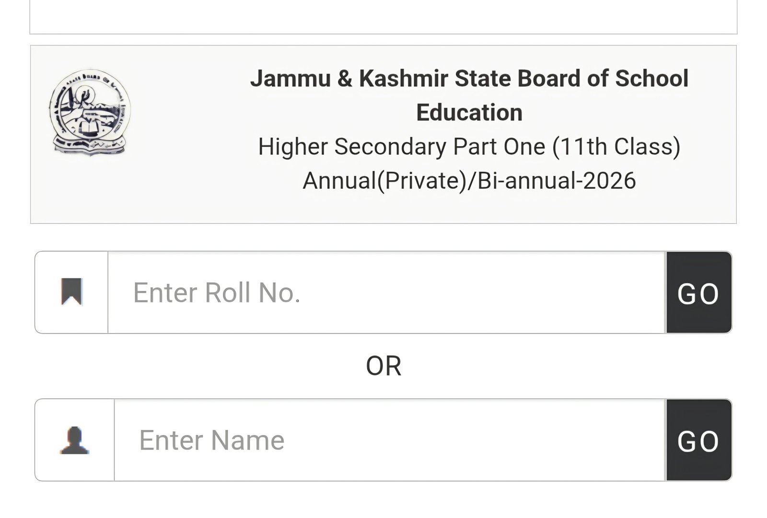This screenshot has height=518, width=767.
Task: Click the Enter Roll No. placeholder text
Action: [x=216, y=293]
